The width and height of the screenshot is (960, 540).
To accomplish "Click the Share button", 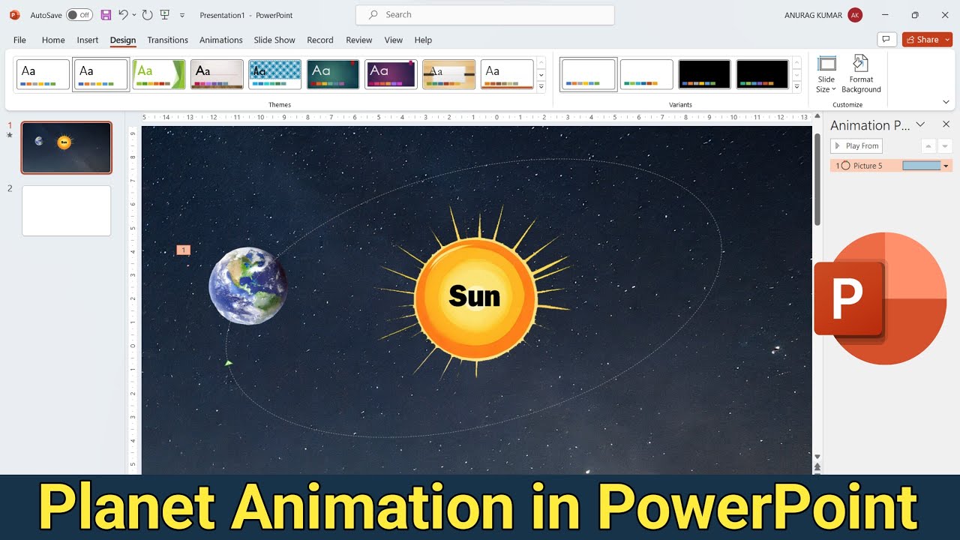I will [x=922, y=40].
